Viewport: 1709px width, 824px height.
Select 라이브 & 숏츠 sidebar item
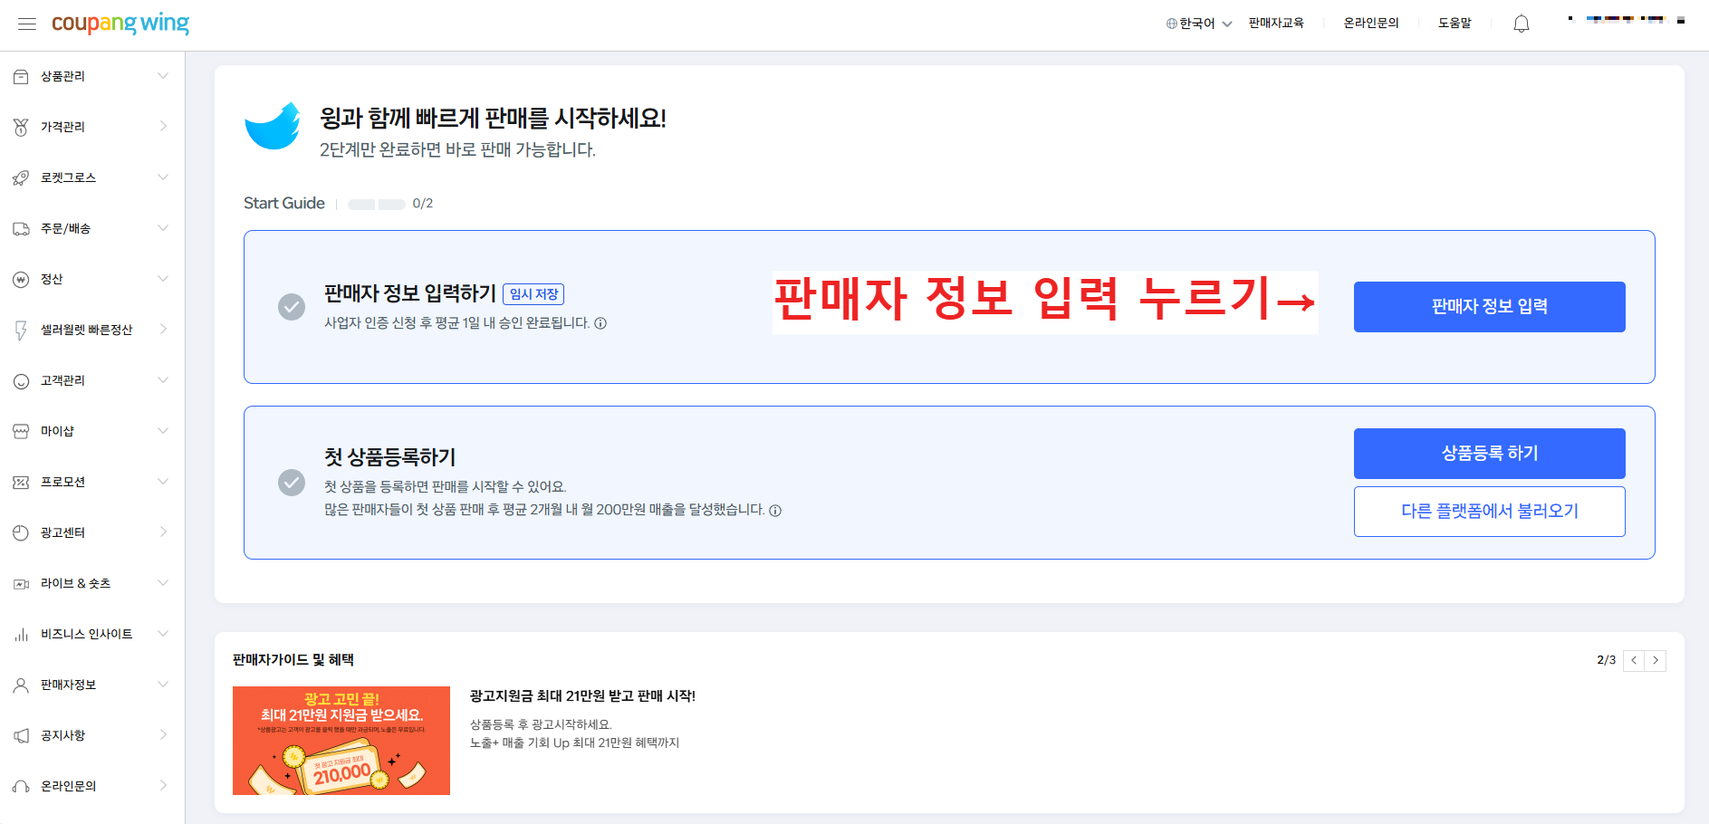pyautogui.click(x=92, y=583)
